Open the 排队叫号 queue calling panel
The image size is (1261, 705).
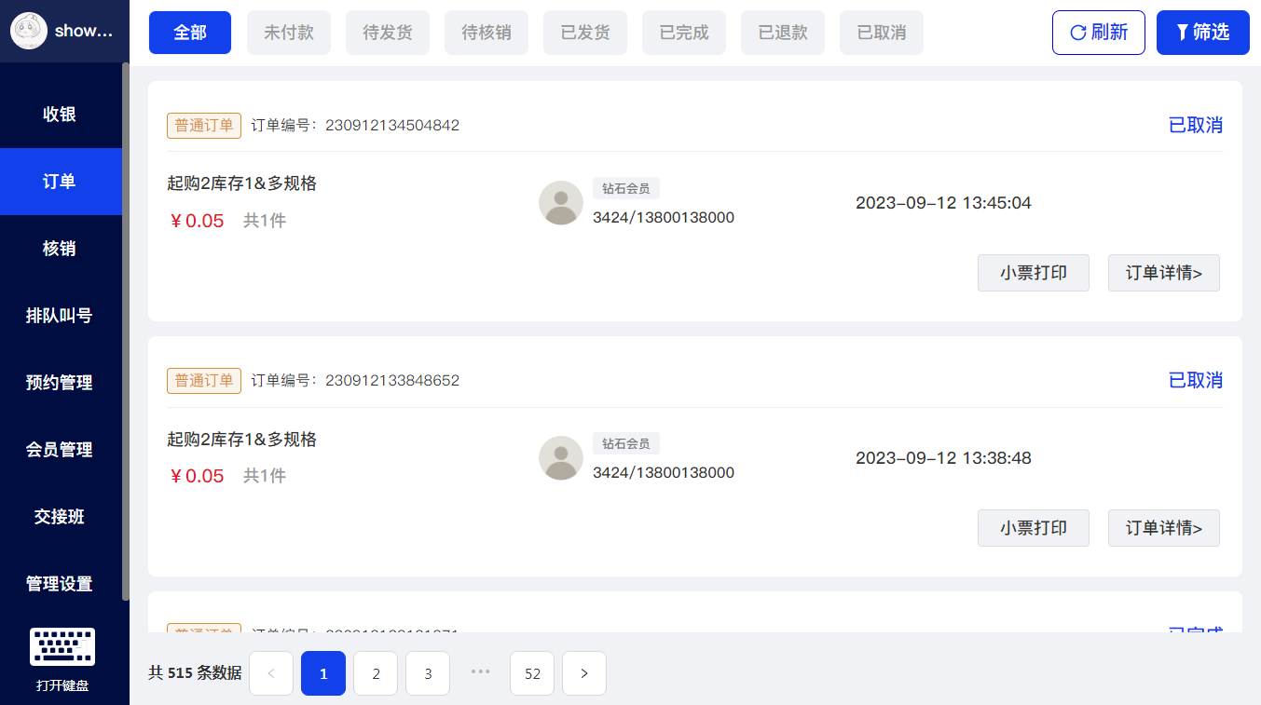61,315
